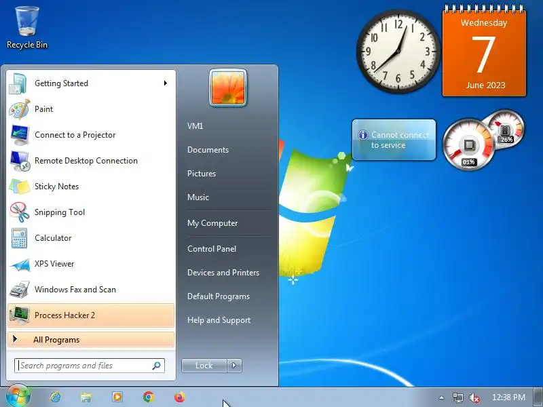Open the Calculator icon

(19, 238)
